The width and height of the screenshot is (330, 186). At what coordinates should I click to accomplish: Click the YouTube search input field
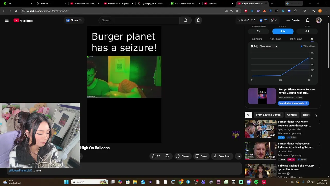click(x=139, y=20)
